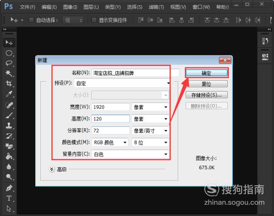Click align bottom edges icon
Image resolution: width=274 pixels, height=216 pixels.
pos(160,20)
